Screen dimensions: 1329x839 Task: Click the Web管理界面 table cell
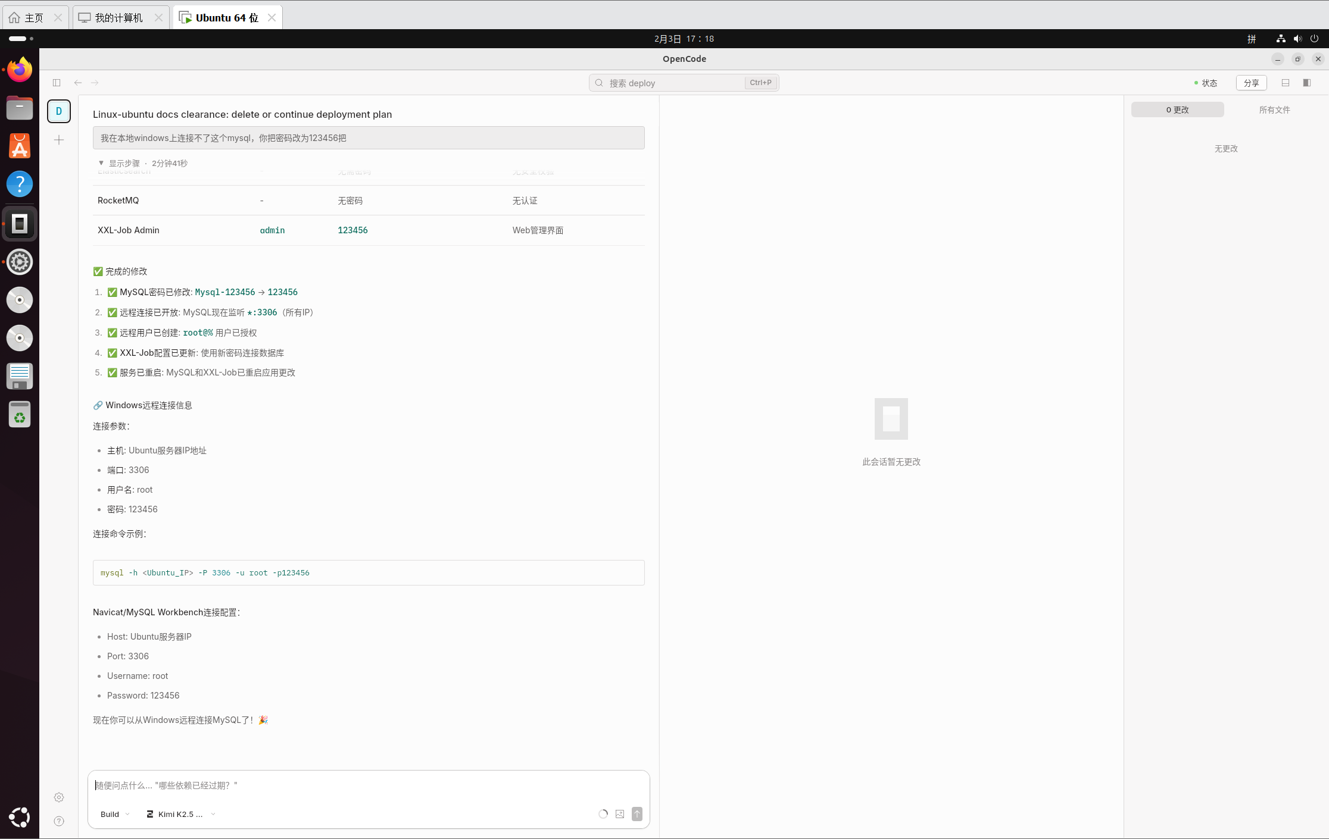point(538,230)
